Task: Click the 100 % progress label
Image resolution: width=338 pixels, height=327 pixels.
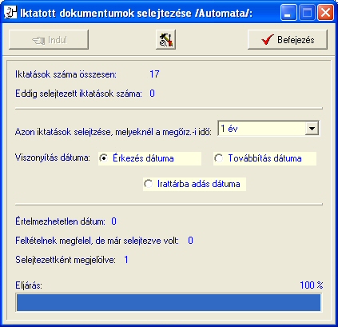Action: 312,285
